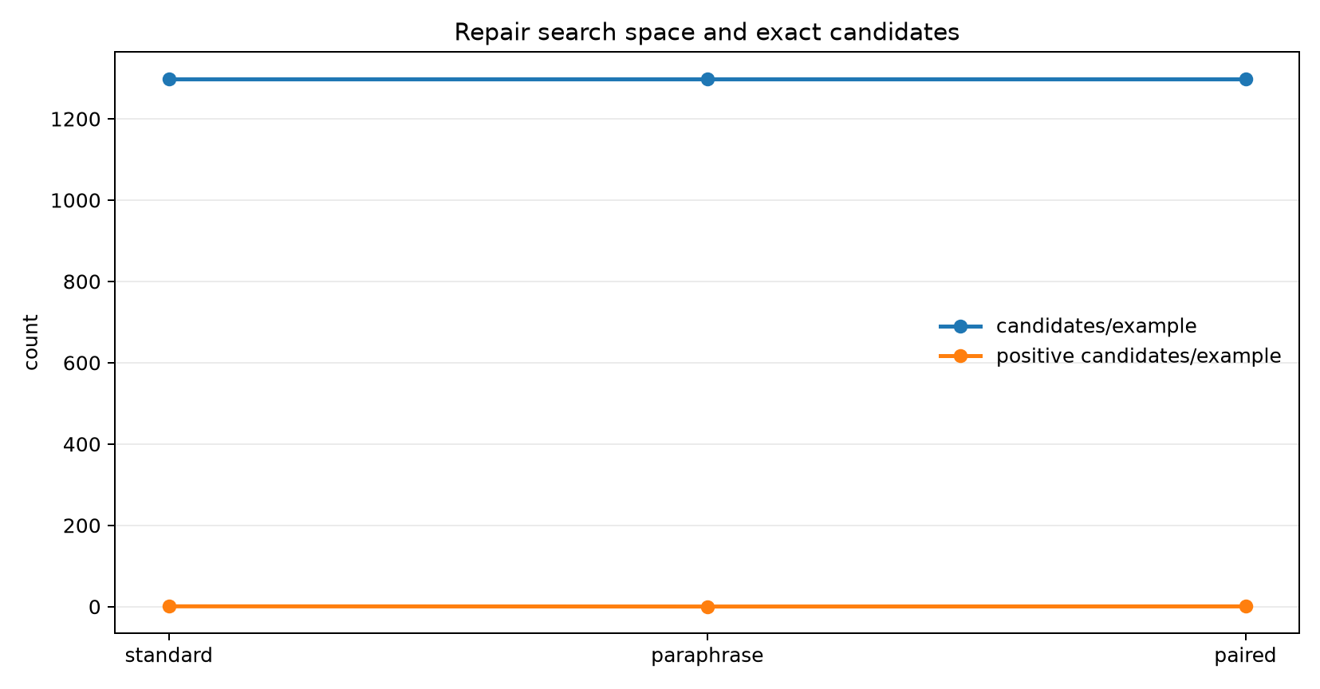Click the orange data point at standard

point(169,606)
